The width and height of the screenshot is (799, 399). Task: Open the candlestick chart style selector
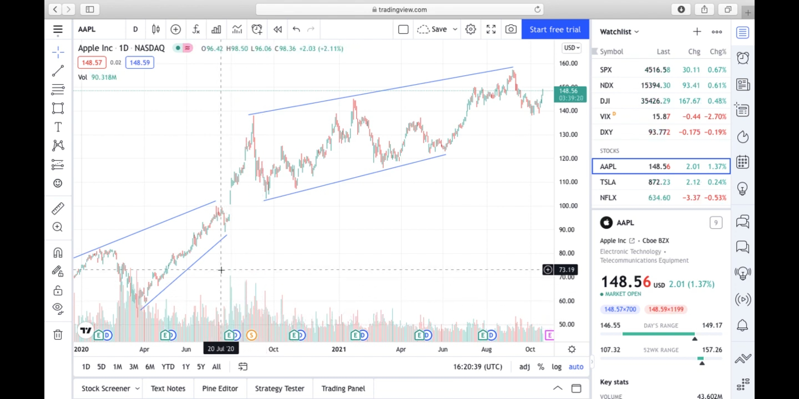156,29
